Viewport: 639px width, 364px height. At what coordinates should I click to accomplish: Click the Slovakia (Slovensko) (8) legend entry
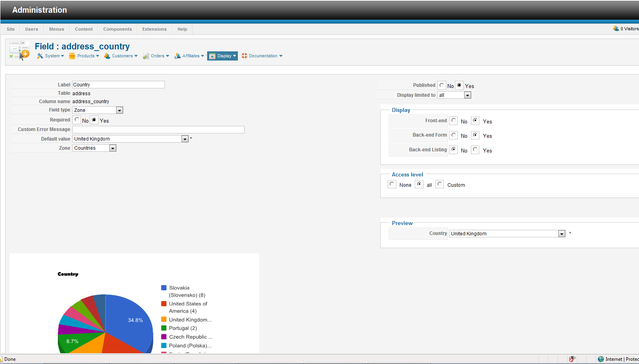tap(187, 292)
